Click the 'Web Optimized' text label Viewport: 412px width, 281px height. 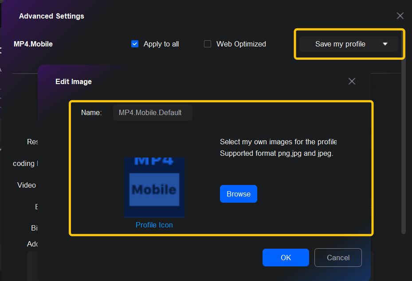pyautogui.click(x=241, y=44)
